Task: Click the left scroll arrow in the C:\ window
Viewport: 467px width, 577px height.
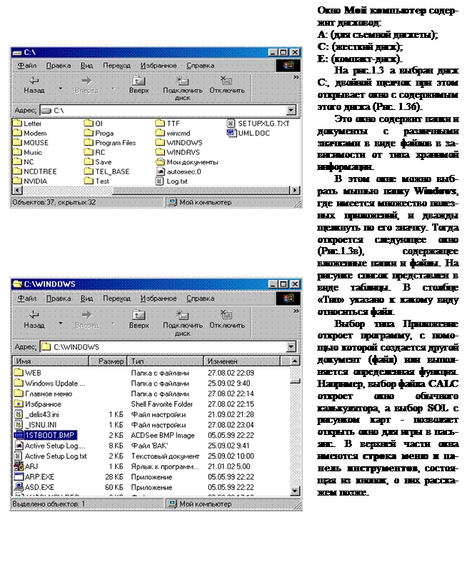Action: tap(17, 190)
